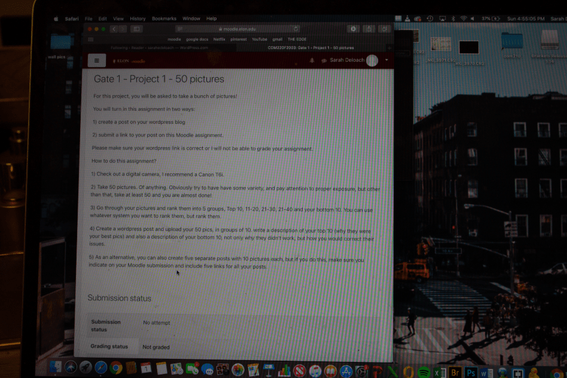Reload the page with the refresh icon
567x378 pixels.
pyautogui.click(x=295, y=29)
